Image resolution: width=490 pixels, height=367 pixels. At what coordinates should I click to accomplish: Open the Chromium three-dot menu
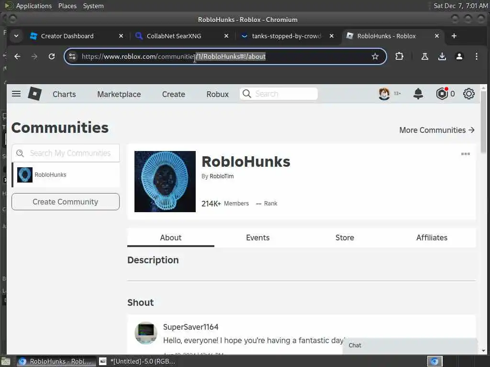point(476,56)
